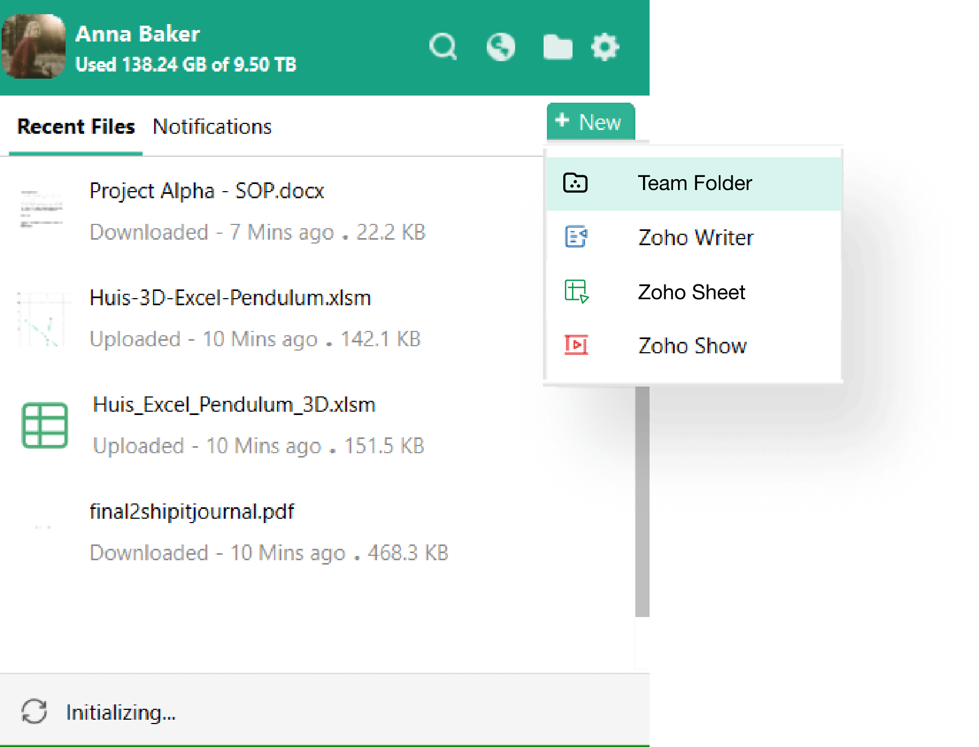979x747 pixels.
Task: Click the Zoho Writer document icon
Action: 576,237
